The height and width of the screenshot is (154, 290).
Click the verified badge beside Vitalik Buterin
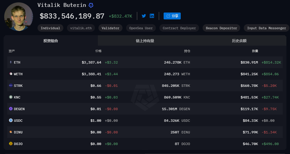(91, 5)
